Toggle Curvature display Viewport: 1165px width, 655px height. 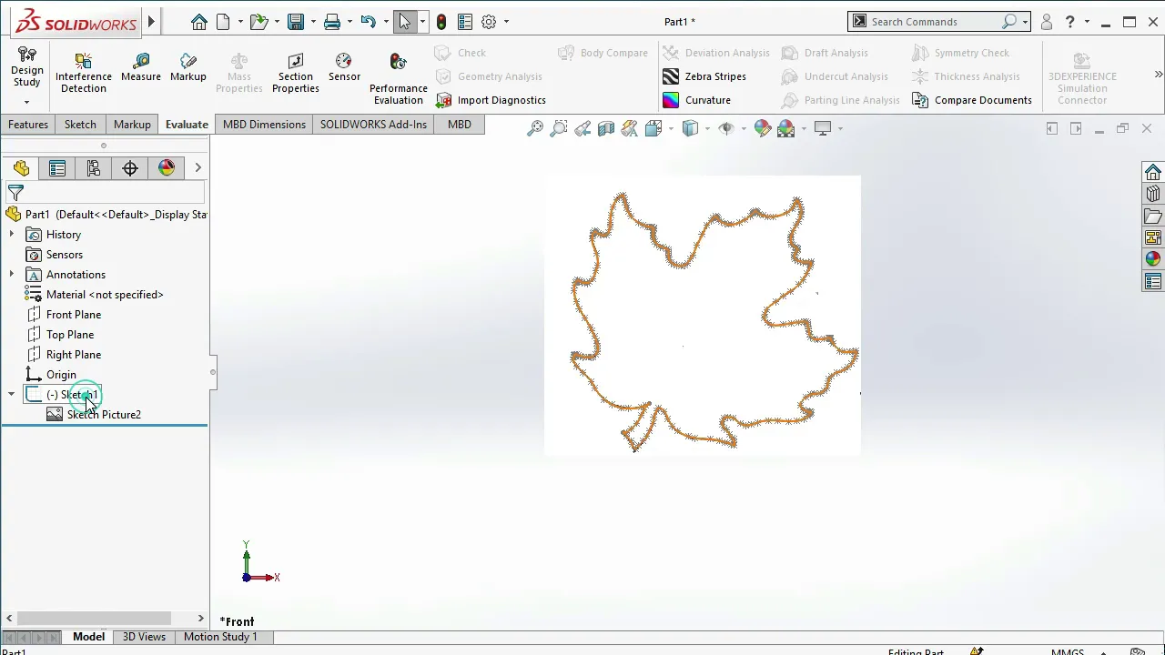pyautogui.click(x=697, y=100)
